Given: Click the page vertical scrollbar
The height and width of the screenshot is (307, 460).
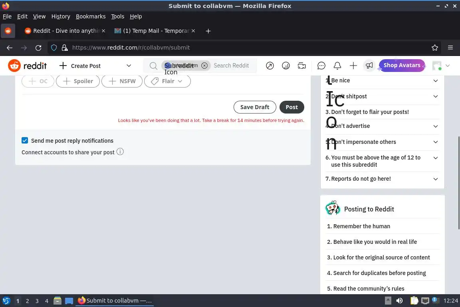Looking at the screenshot, I should [458, 182].
